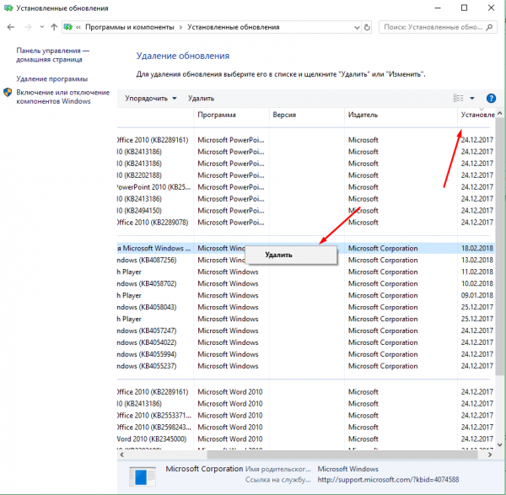Focus the Поиск: Установленные обновления search field

(x=430, y=27)
